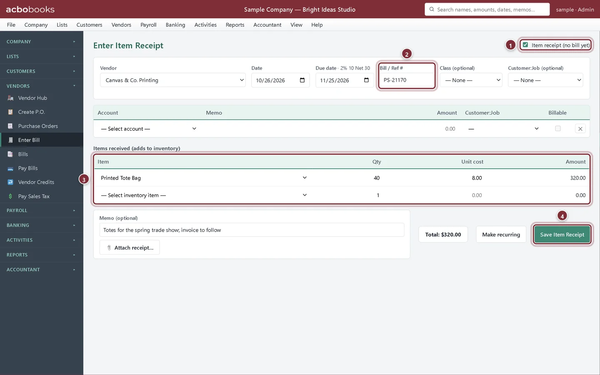Viewport: 600px width, 375px height.
Task: Open the Vendor dropdown
Action: pos(173,80)
